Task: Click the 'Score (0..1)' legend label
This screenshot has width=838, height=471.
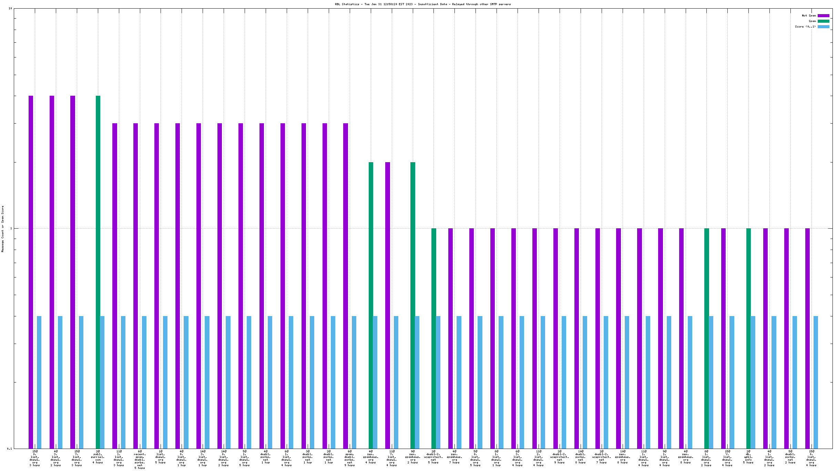Action: click(x=805, y=27)
